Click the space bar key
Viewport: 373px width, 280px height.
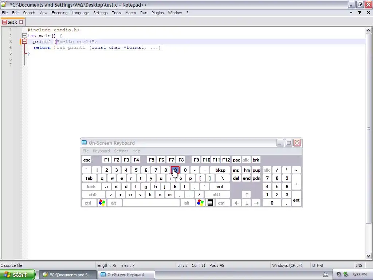[x=151, y=203]
